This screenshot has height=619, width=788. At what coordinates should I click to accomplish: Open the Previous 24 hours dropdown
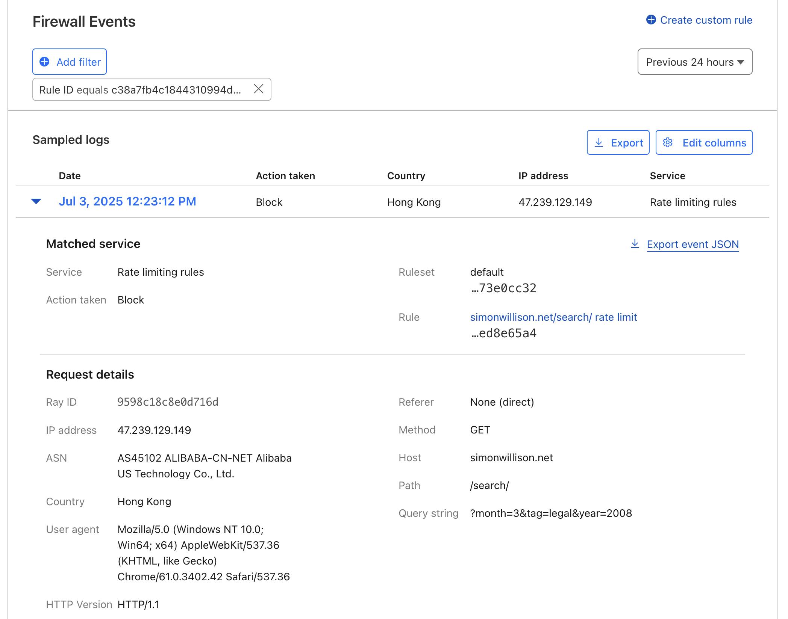(689, 62)
